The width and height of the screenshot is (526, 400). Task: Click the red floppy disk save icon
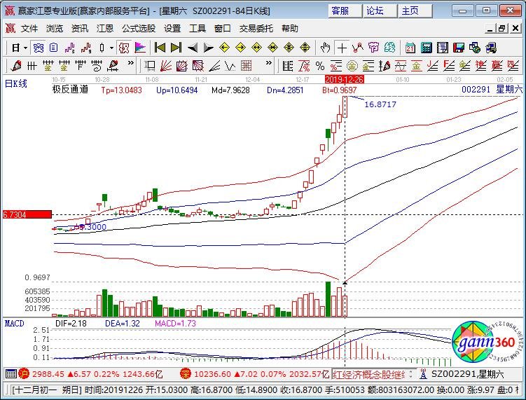pyautogui.click(x=458, y=48)
